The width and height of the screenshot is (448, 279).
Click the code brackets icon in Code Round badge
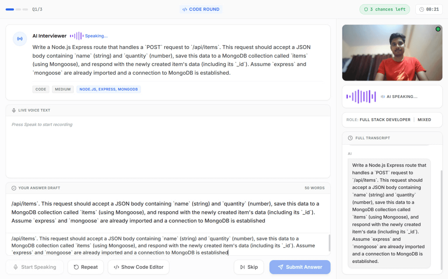(185, 9)
